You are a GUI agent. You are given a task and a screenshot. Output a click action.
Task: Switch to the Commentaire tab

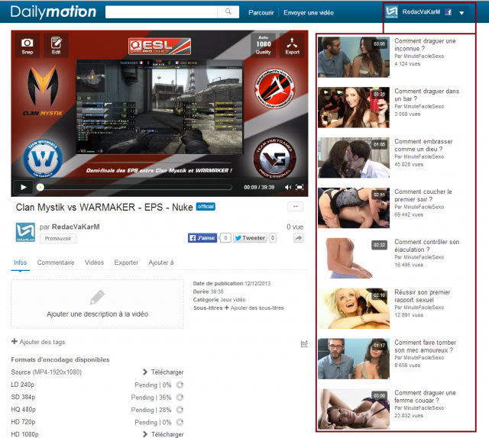coord(56,262)
